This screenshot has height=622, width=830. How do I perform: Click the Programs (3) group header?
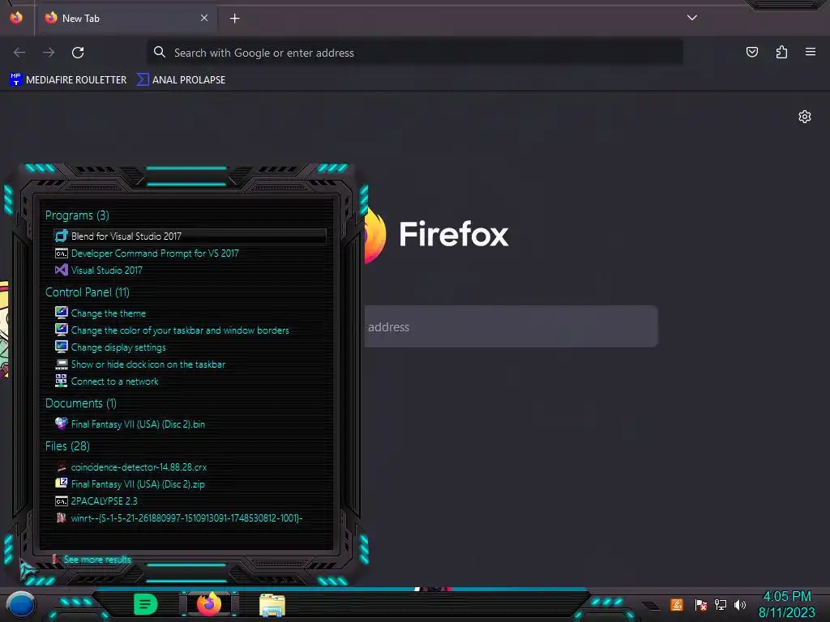(x=77, y=215)
